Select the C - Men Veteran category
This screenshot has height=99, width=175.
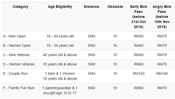tap(16, 55)
